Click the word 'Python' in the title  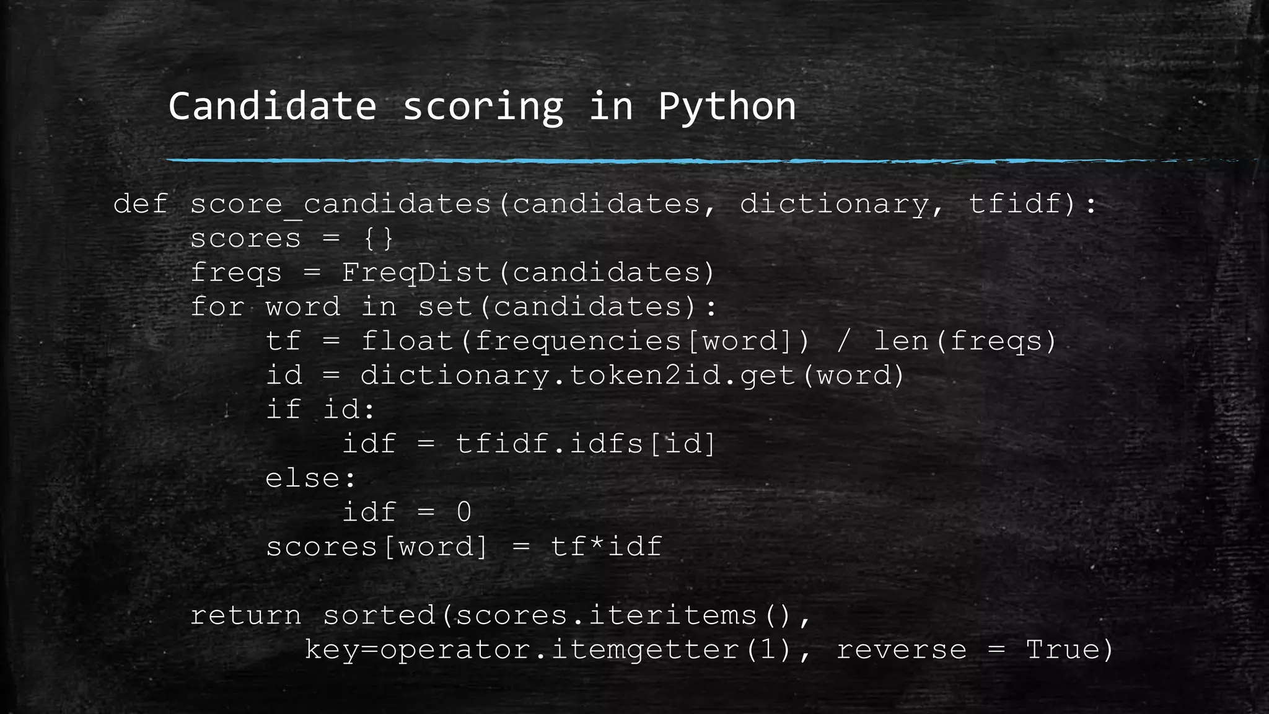726,107
